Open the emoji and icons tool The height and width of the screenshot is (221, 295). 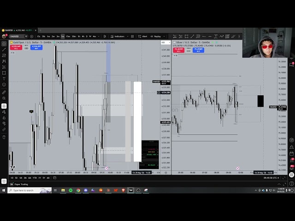[x=4, y=85]
